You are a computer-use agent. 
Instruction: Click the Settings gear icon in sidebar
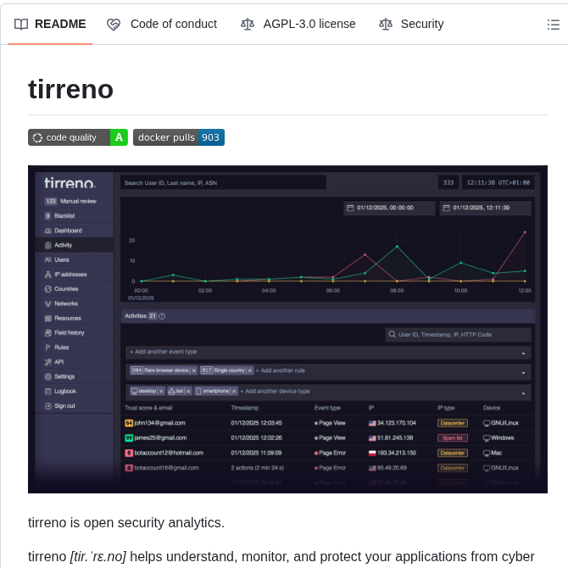click(x=47, y=376)
